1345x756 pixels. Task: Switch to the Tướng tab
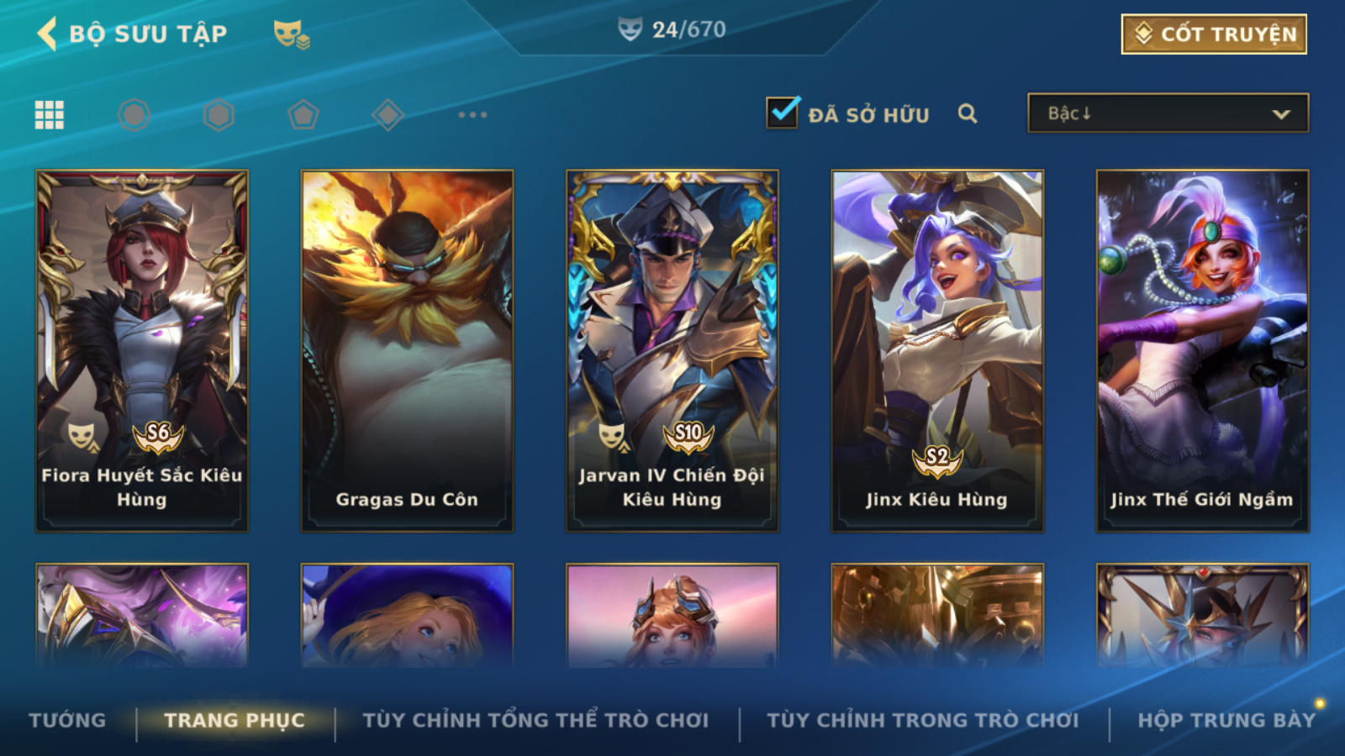pos(67,720)
